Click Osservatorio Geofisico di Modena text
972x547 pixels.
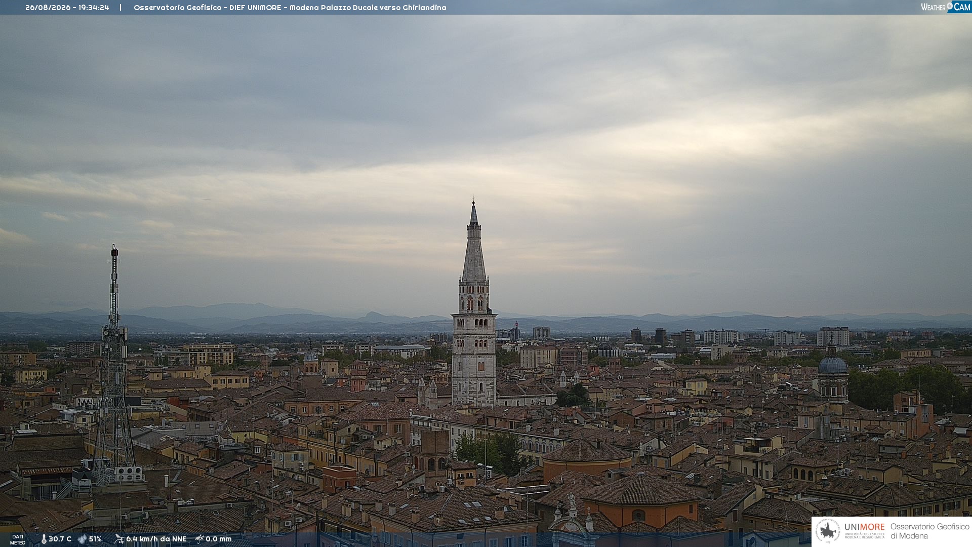(x=929, y=531)
